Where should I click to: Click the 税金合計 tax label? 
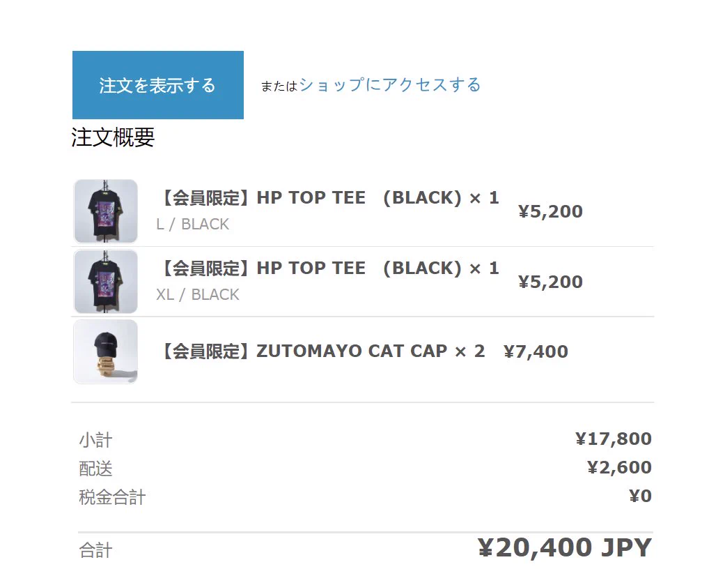(x=112, y=497)
